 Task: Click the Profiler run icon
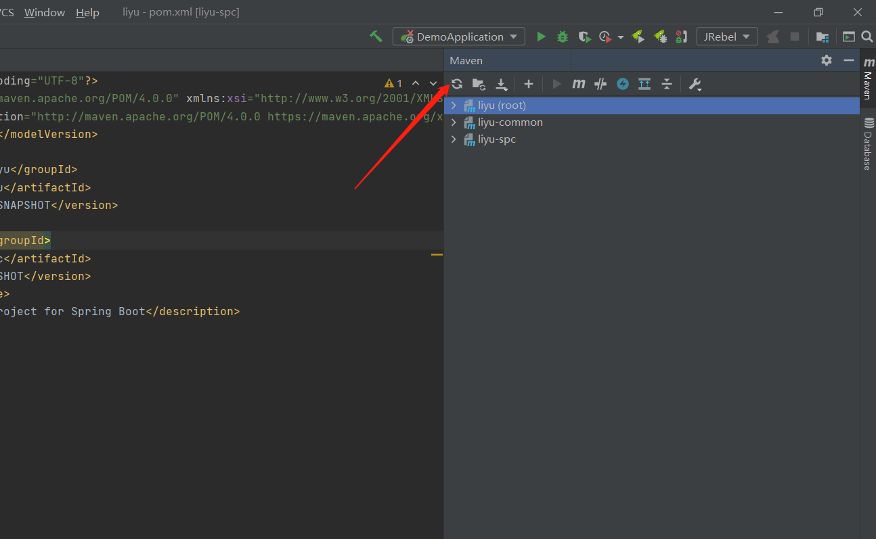(605, 37)
